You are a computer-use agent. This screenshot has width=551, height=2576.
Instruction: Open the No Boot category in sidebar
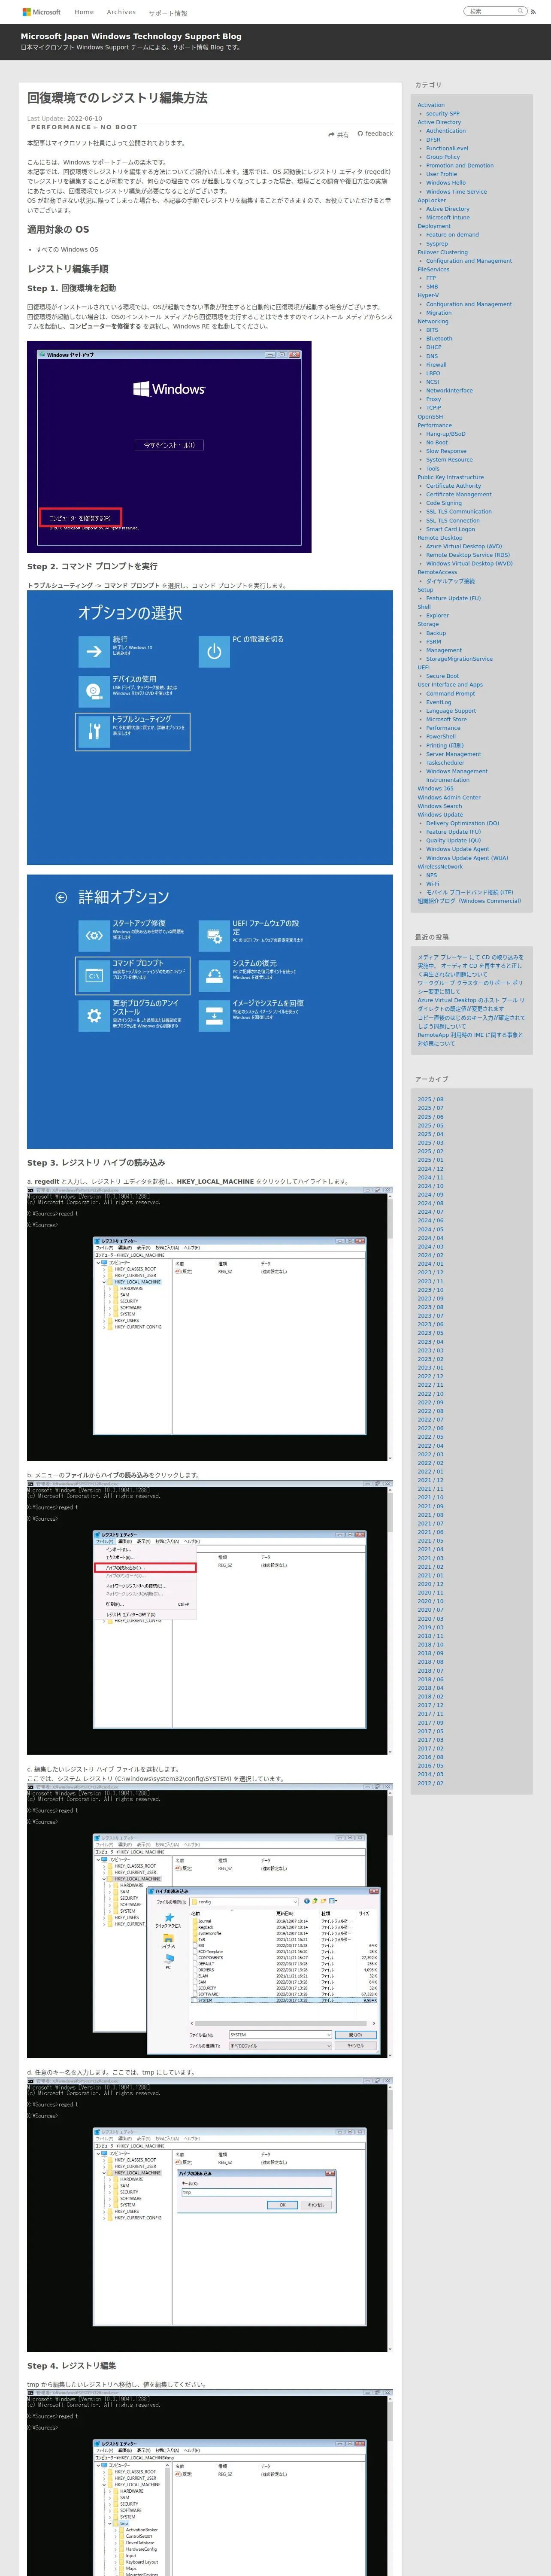tap(437, 443)
